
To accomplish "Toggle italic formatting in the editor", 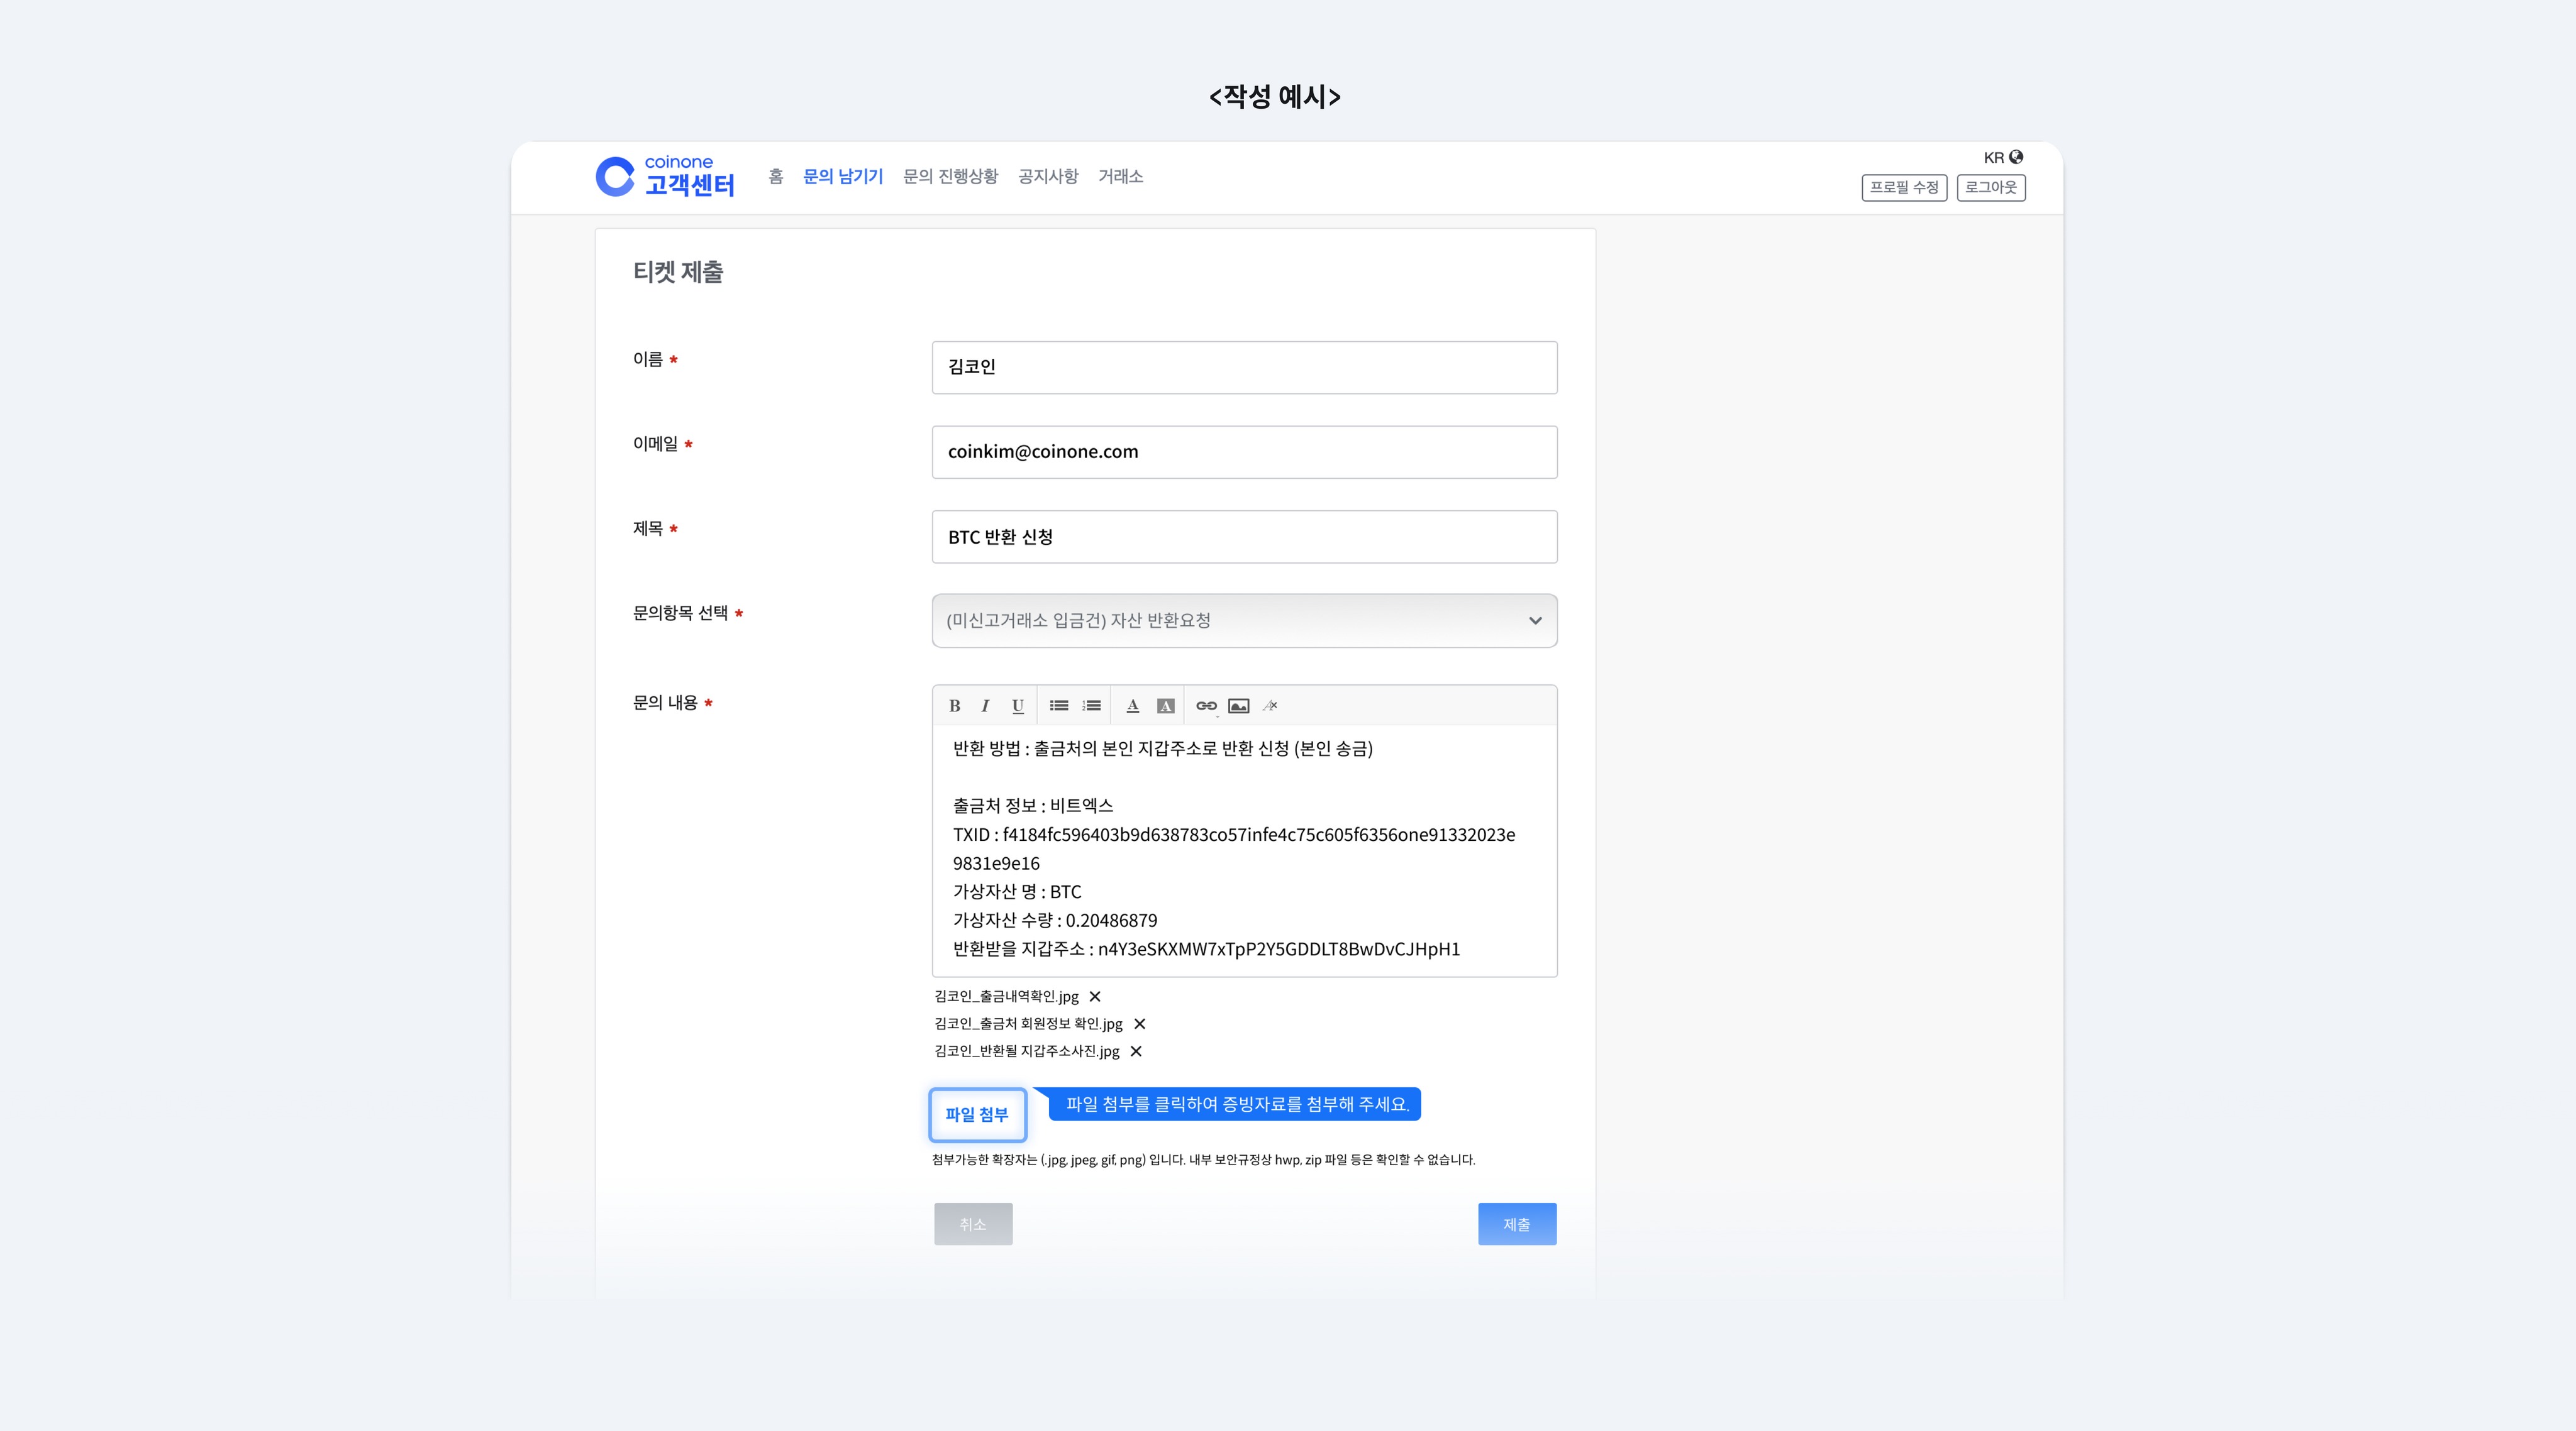I will pos(985,706).
